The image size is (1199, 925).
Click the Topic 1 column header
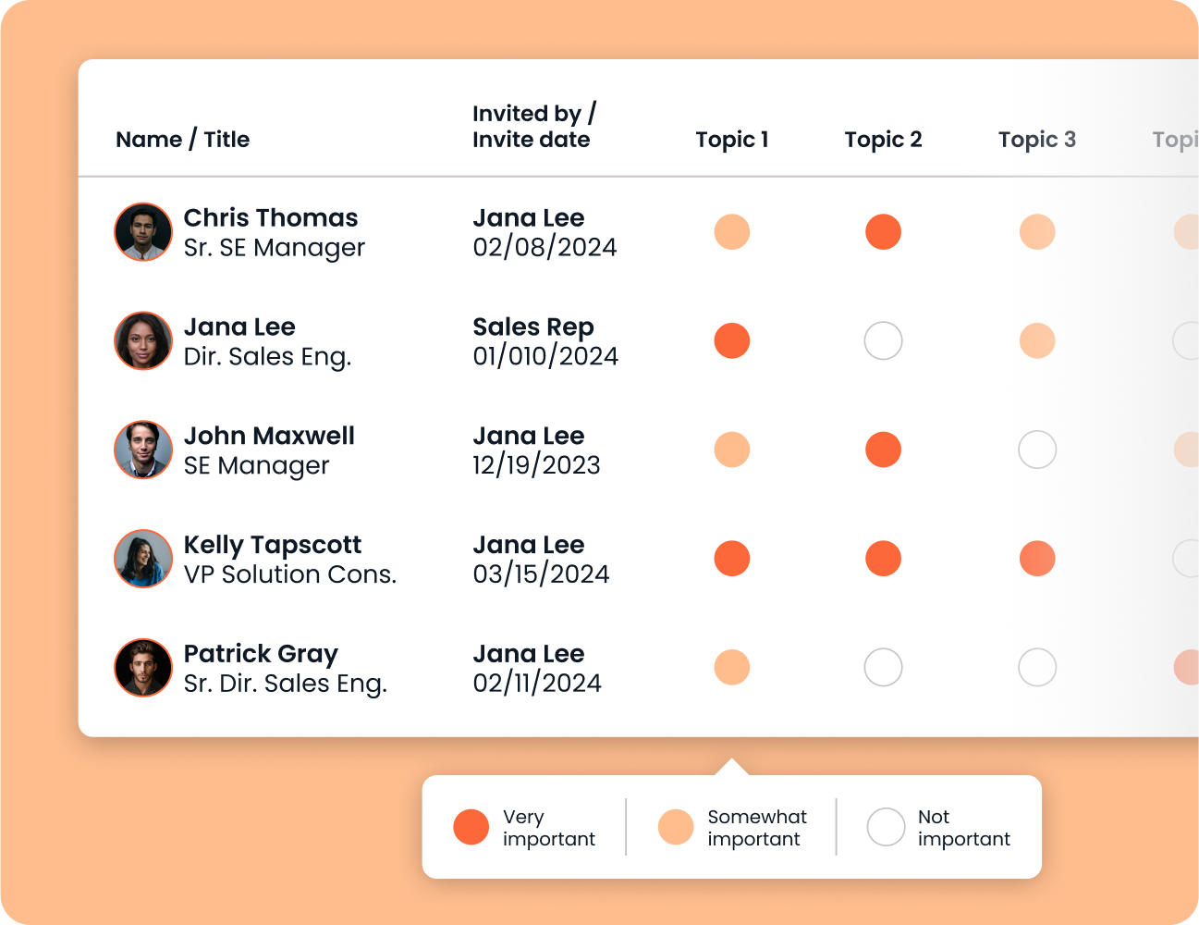coord(732,140)
